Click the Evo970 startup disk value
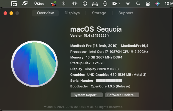The height and width of the screenshot is (111, 173). (99, 63)
